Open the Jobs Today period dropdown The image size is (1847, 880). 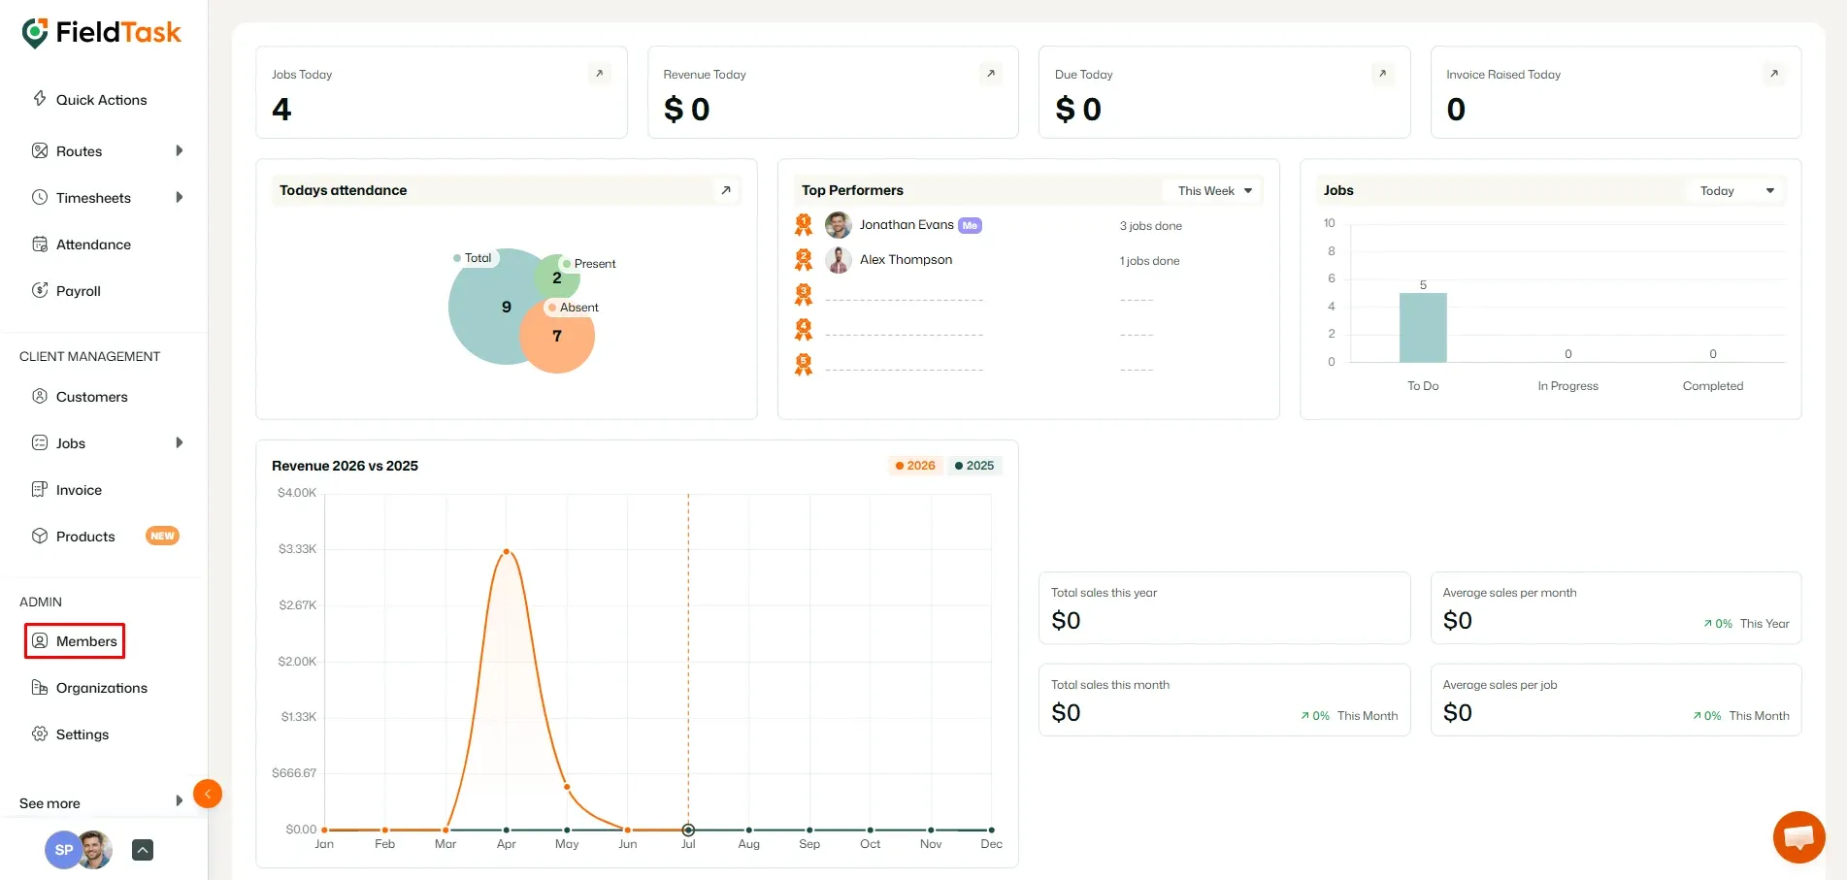coord(1735,190)
